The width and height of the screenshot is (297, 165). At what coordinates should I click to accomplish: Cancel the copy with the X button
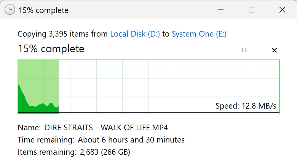274,50
